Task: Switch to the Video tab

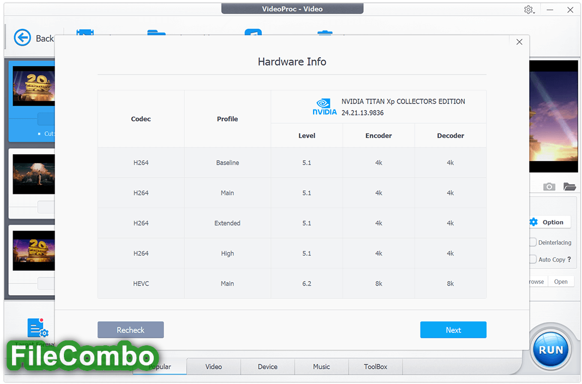Action: click(214, 367)
